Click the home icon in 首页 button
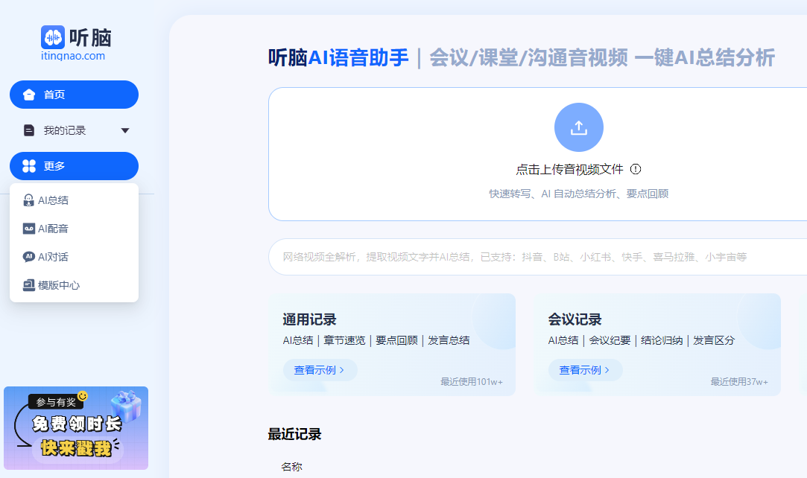Image resolution: width=807 pixels, height=478 pixels. click(29, 95)
